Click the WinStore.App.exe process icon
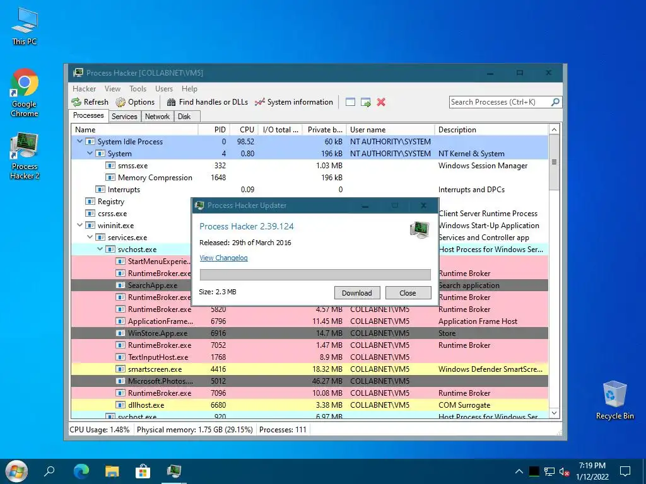This screenshot has width=646, height=484. 120,333
